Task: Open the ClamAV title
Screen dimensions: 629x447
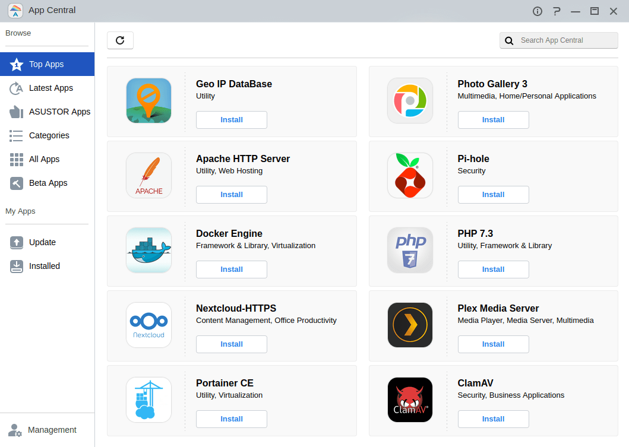Action: 475,383
